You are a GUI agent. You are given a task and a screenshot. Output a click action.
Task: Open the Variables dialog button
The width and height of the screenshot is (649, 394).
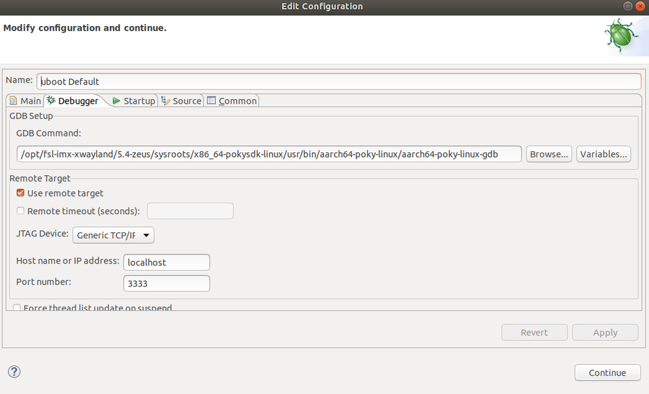click(x=604, y=154)
